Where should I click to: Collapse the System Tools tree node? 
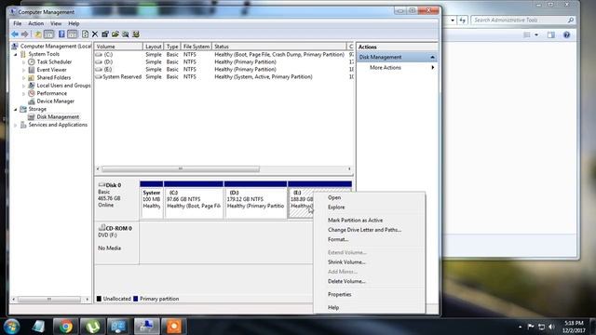pyautogui.click(x=16, y=54)
